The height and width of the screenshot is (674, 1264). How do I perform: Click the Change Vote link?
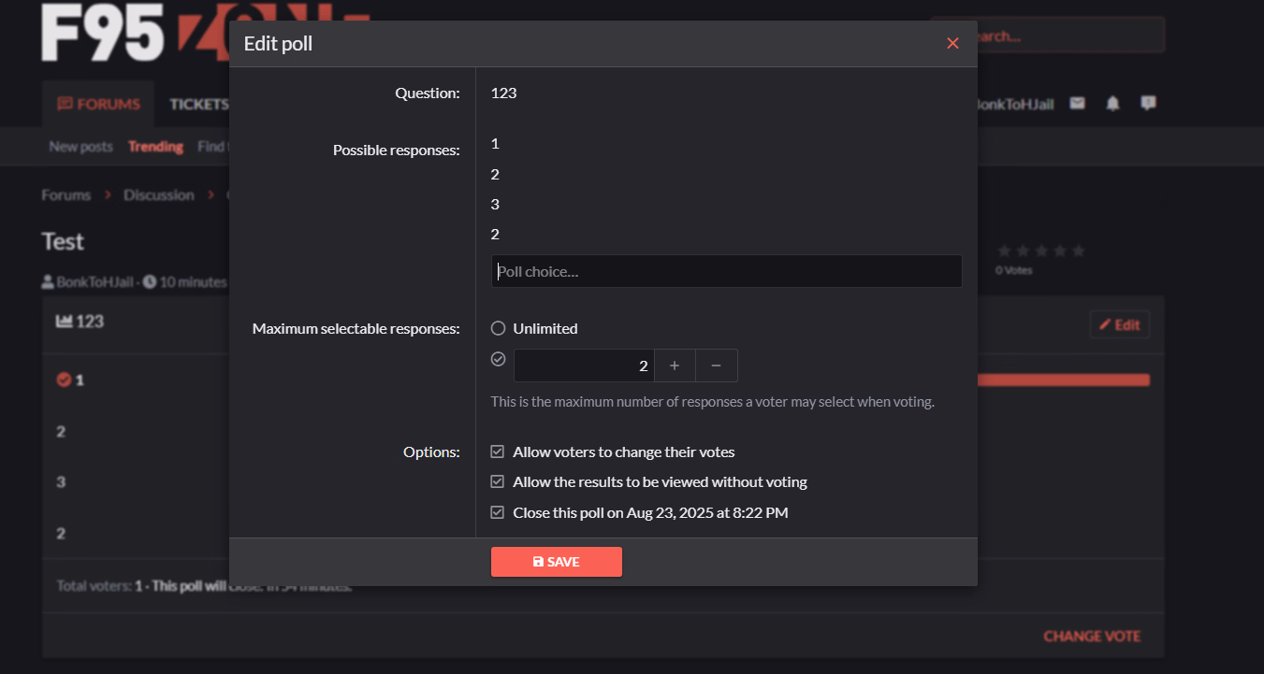point(1092,637)
